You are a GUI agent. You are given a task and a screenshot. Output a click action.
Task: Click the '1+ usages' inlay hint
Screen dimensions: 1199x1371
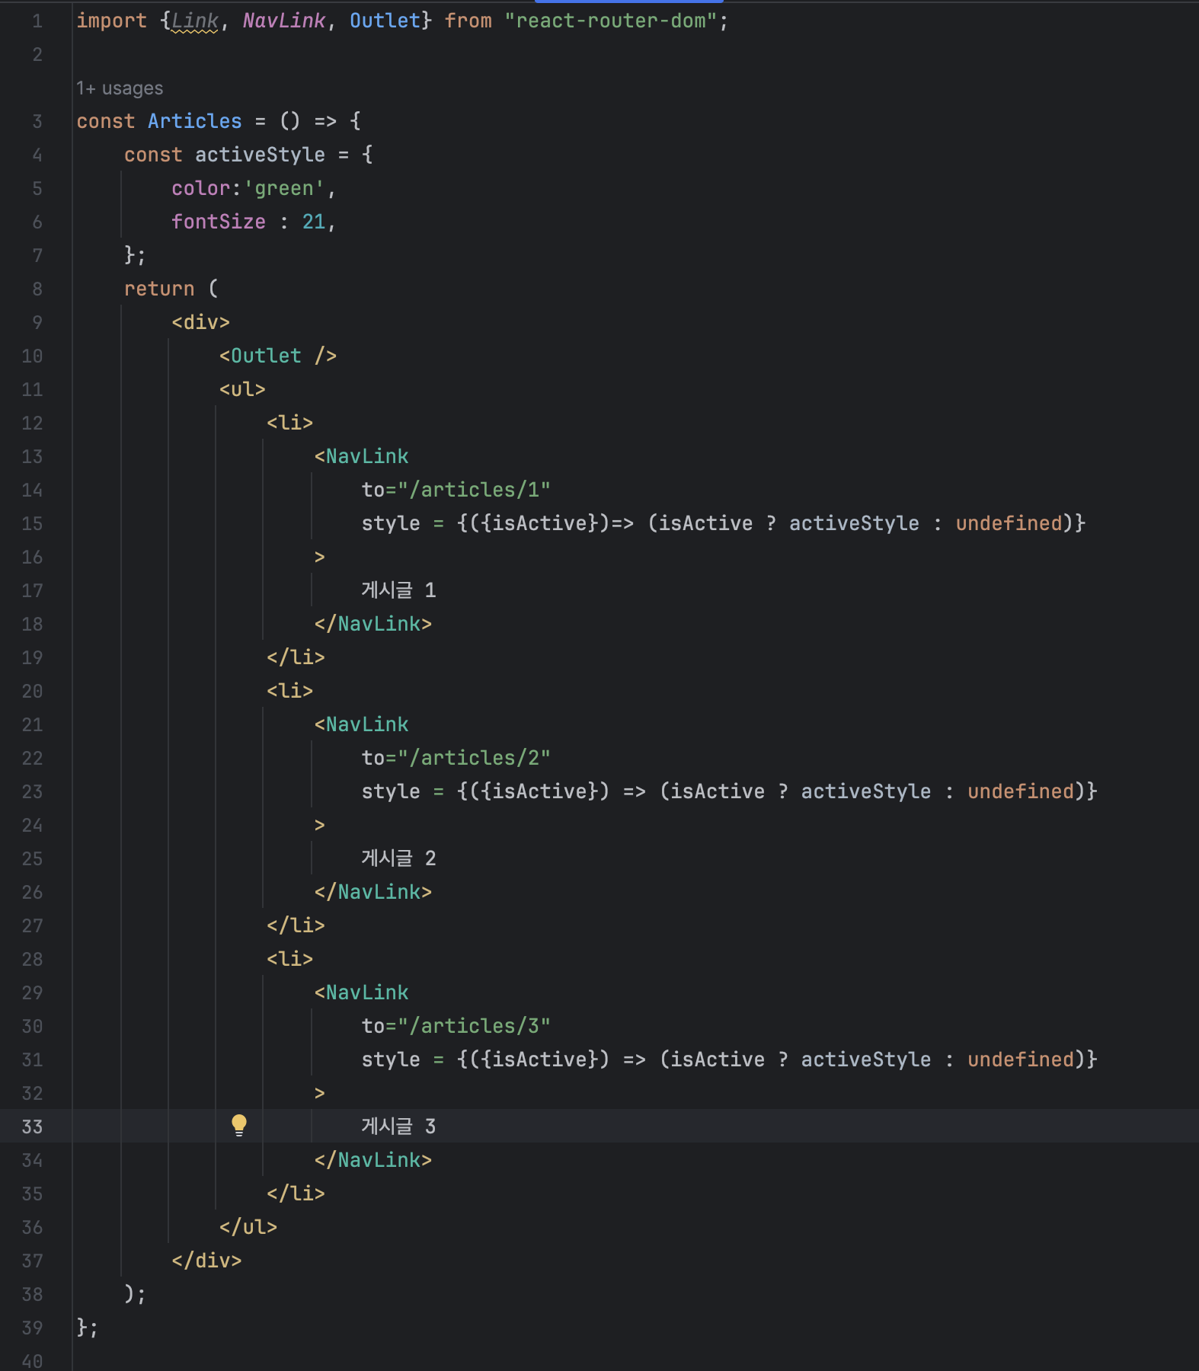pyautogui.click(x=120, y=88)
